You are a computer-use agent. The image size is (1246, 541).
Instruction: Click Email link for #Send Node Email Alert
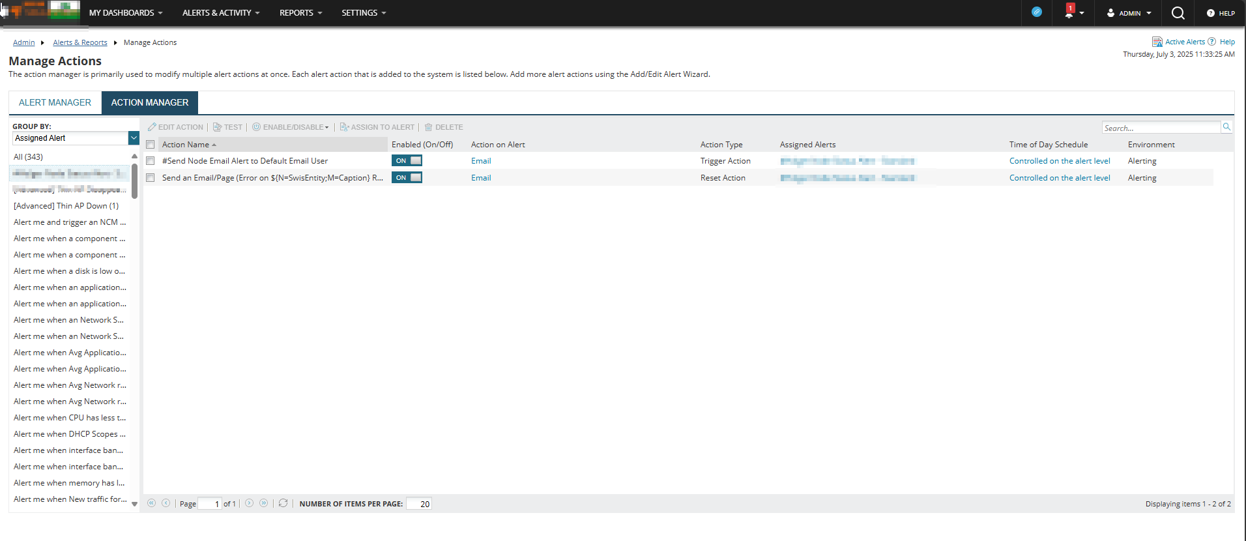click(481, 161)
